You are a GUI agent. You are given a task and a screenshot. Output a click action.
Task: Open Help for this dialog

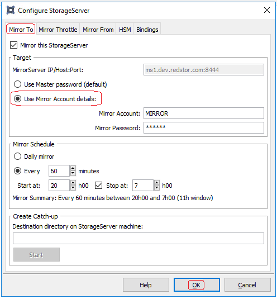click(146, 285)
